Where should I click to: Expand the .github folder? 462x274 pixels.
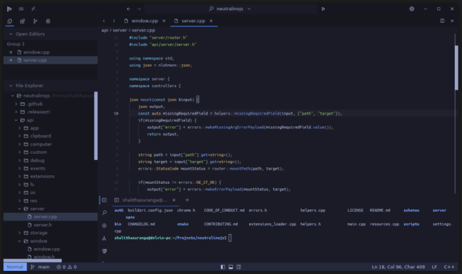[x=16, y=104]
